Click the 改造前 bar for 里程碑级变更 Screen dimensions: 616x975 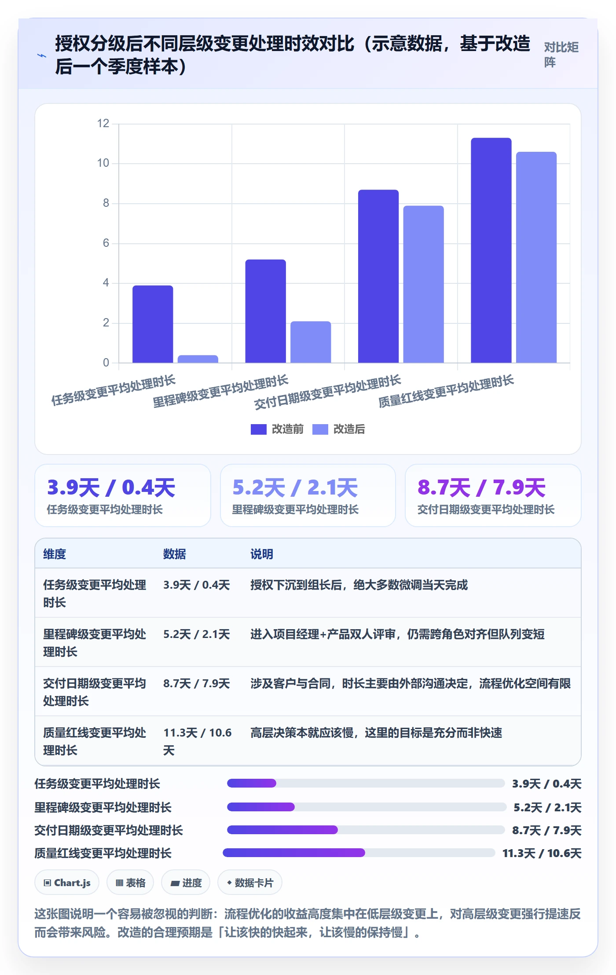265,311
